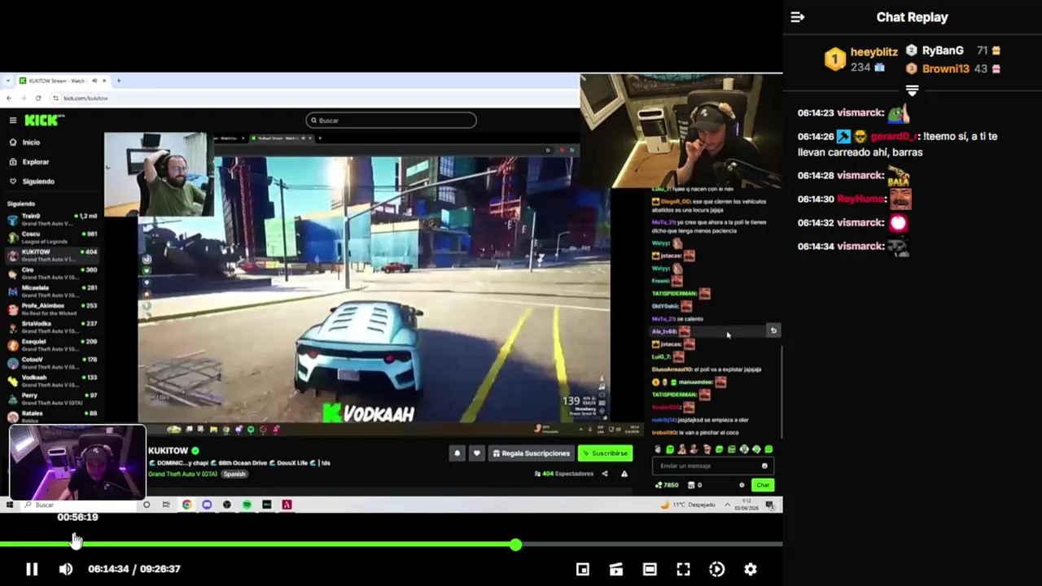Click the gold rank 1 badge
1042x586 pixels.
click(835, 59)
